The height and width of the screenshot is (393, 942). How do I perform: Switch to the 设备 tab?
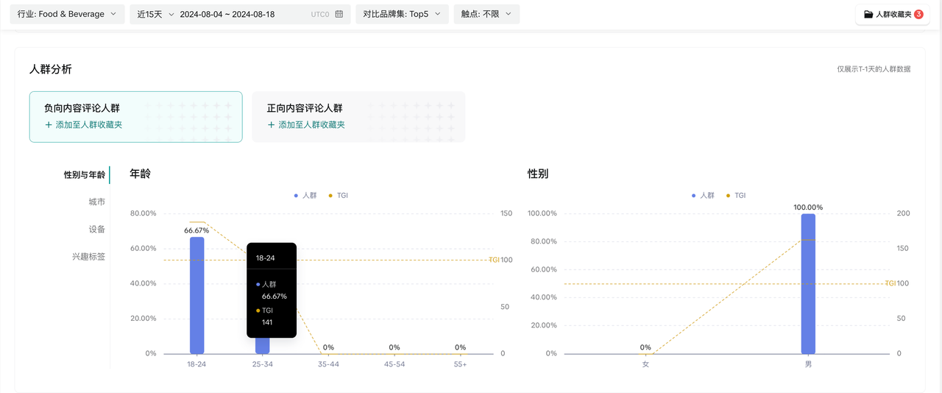click(x=96, y=230)
